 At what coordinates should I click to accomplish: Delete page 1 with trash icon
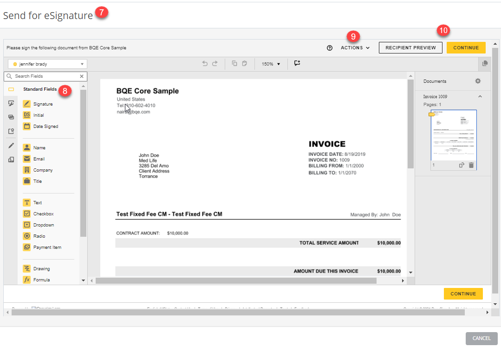pyautogui.click(x=471, y=165)
